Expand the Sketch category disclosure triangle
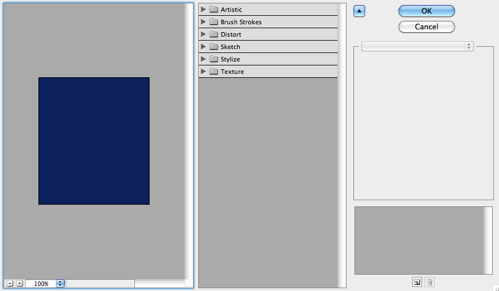The height and width of the screenshot is (291, 499). click(x=204, y=47)
